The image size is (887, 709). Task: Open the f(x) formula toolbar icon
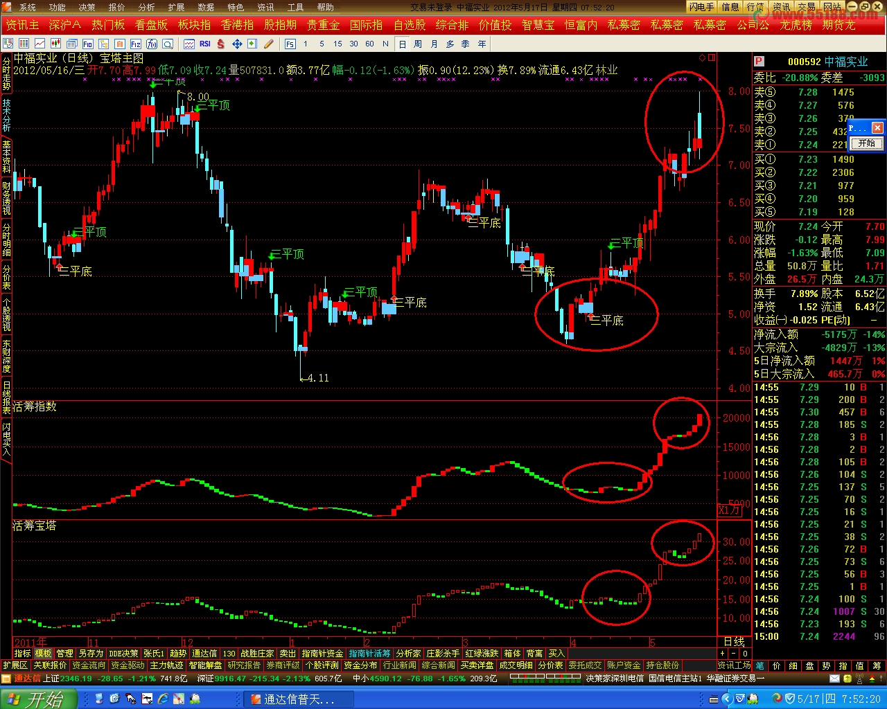click(151, 44)
